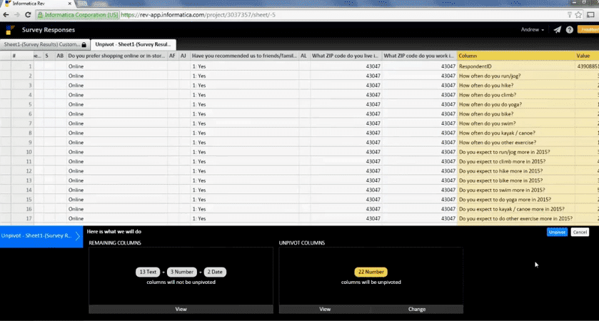Image resolution: width=599 pixels, height=321 pixels.
Task: Select 'Do you prefer shopping online' header
Action: pos(116,56)
